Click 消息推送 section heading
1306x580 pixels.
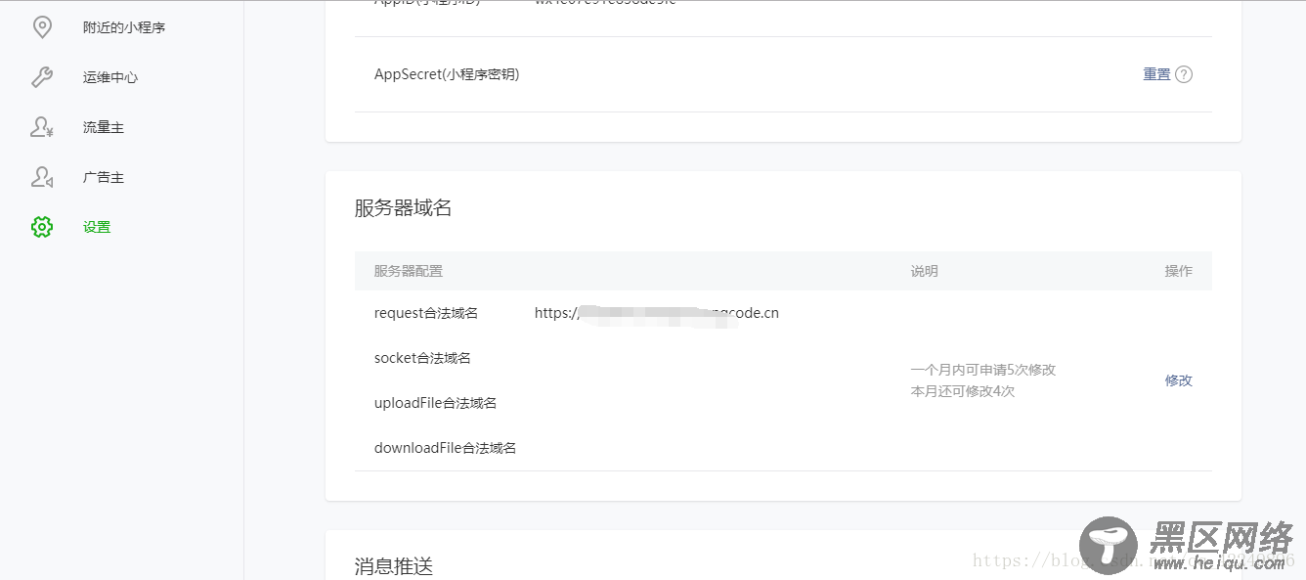coord(393,566)
